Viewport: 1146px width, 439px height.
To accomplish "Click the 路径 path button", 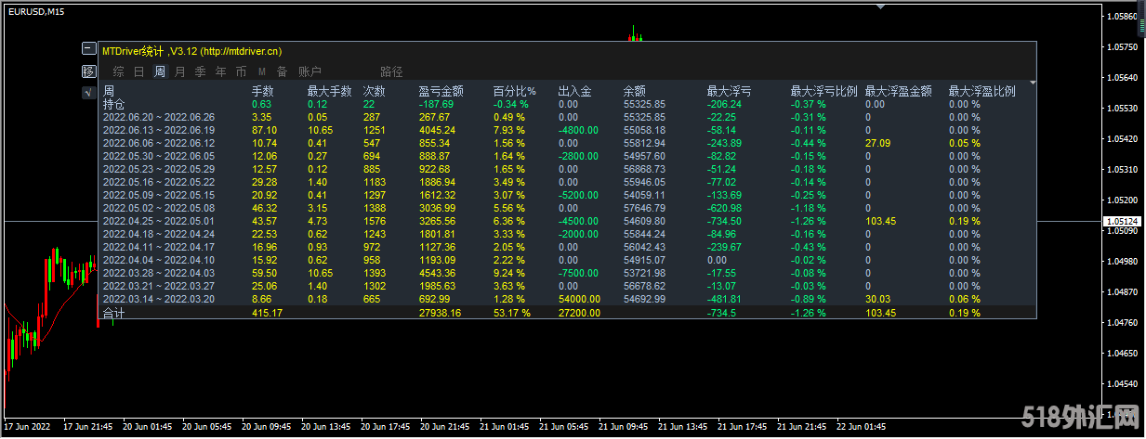I will click(391, 71).
